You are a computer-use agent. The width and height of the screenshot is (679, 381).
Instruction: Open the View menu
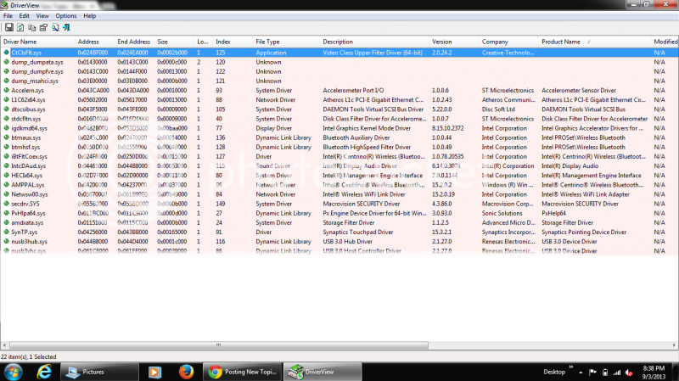click(43, 16)
